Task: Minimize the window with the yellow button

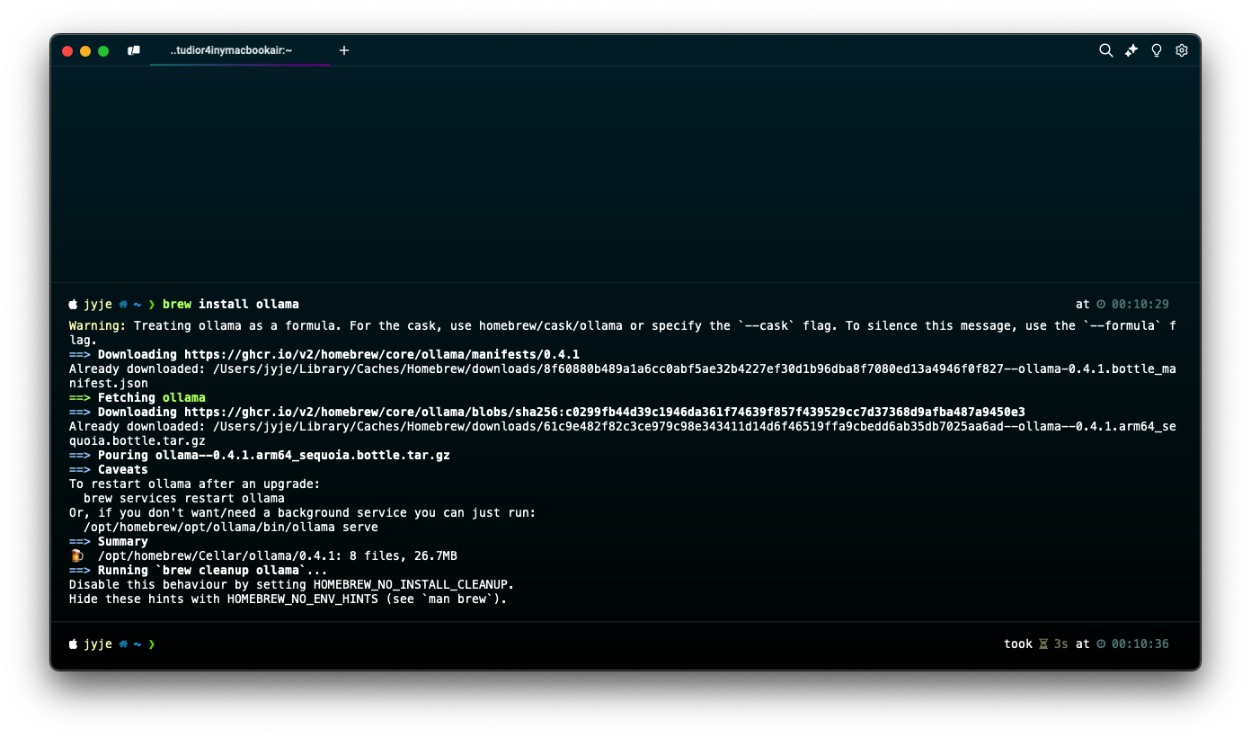Action: point(85,51)
